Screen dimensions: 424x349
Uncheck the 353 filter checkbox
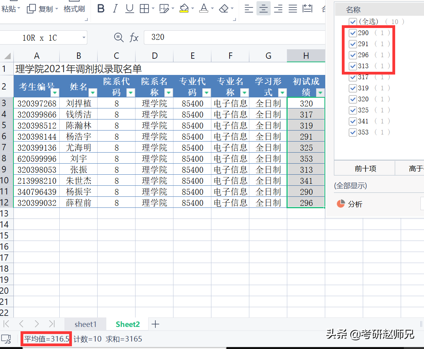click(x=353, y=132)
